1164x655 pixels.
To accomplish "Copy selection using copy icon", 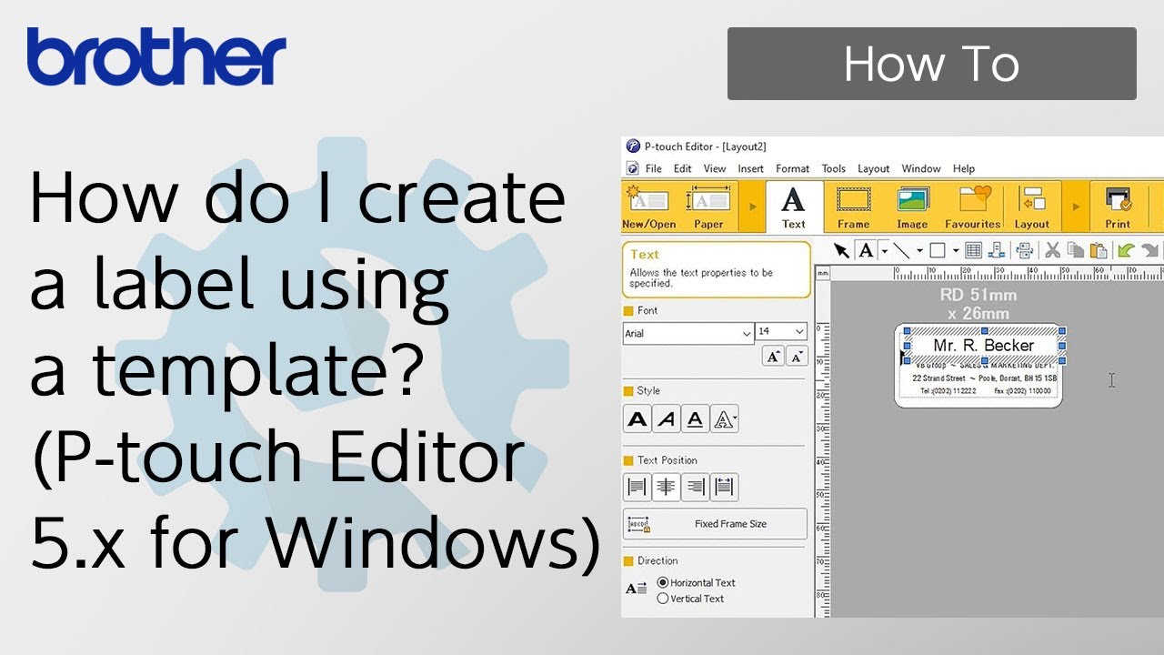I will [1076, 250].
